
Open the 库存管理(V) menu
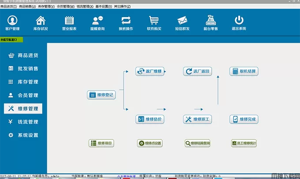46,7
